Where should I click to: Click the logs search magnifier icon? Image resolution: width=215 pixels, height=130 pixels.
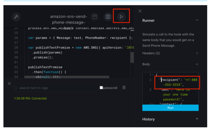16,88
